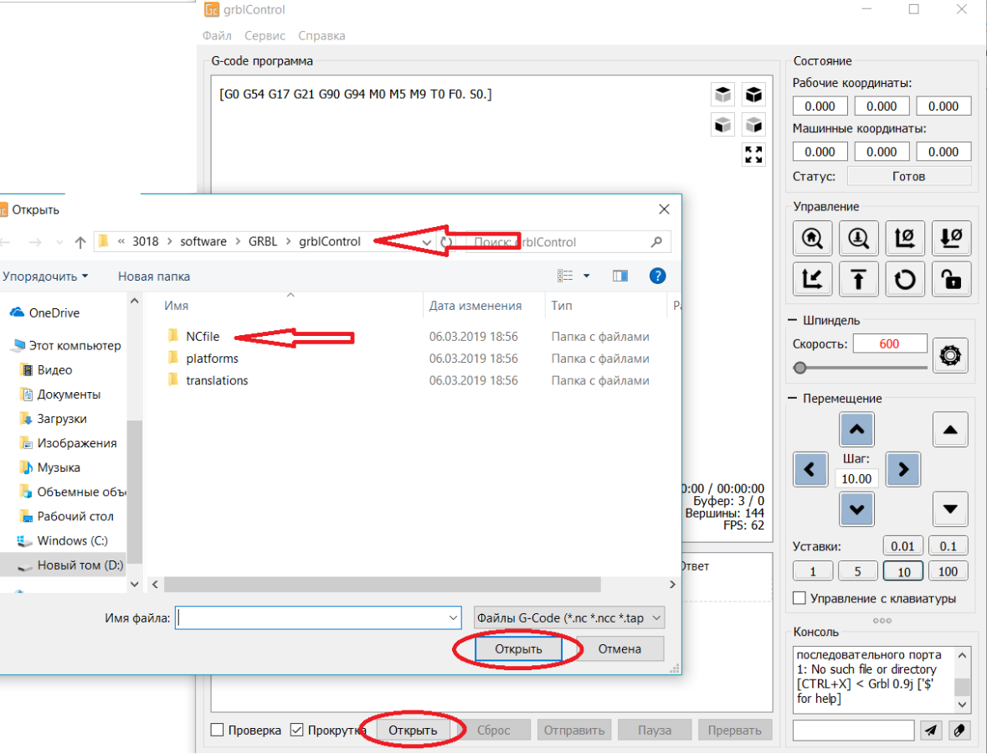Image resolution: width=987 pixels, height=754 pixels.
Task: Toggle the spindle on/off icon
Action: pos(950,356)
